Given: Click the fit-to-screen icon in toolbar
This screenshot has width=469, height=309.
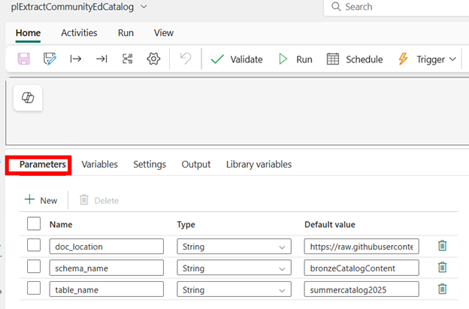Looking at the screenshot, I should [x=127, y=59].
